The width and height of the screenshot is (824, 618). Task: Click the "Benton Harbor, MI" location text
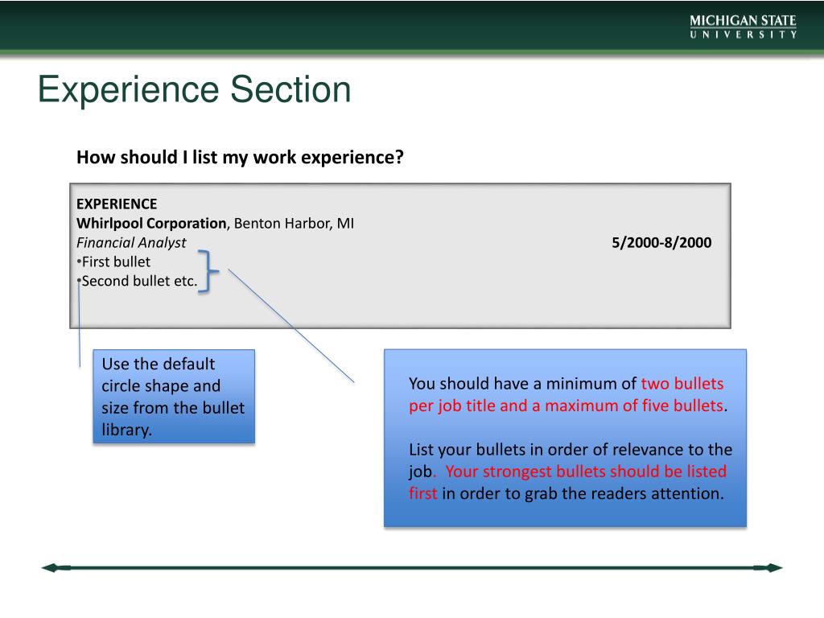294,224
